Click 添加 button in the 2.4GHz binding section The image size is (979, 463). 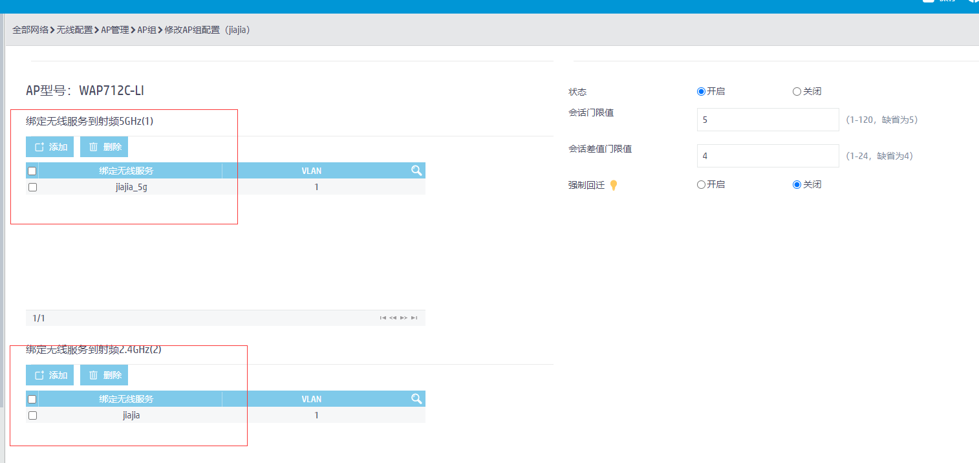[50, 375]
